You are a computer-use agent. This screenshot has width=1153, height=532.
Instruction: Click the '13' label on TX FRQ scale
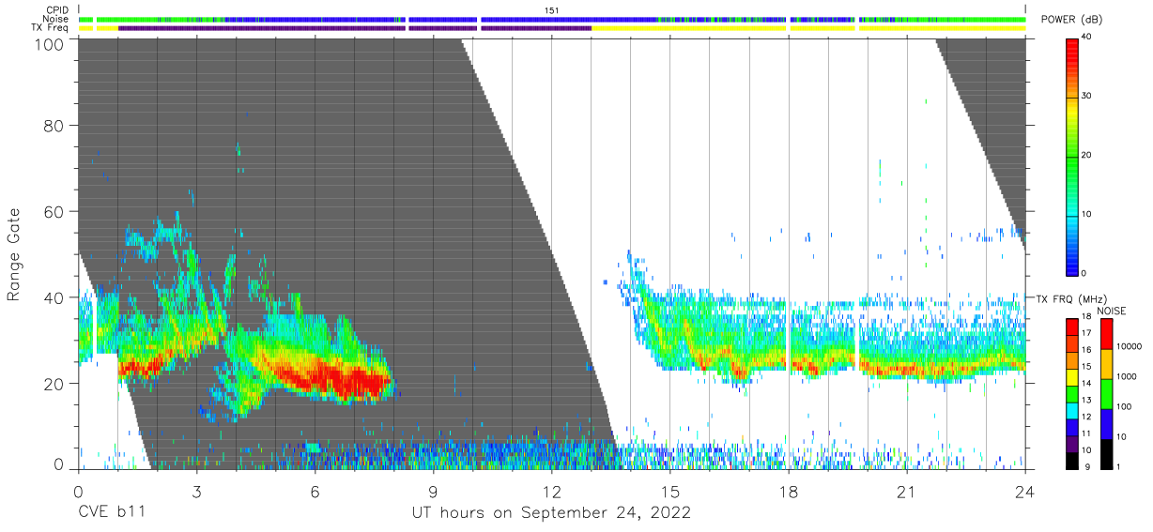tap(1086, 400)
